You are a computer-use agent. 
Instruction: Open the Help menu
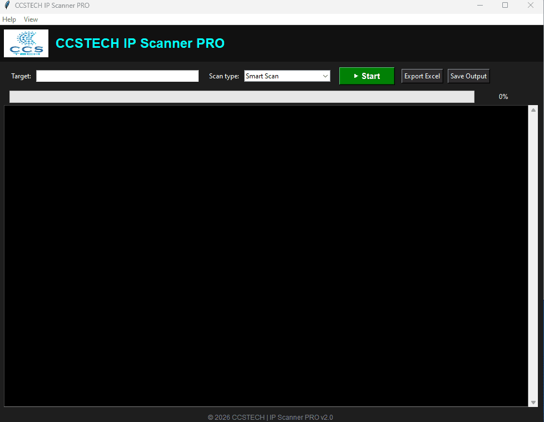click(9, 19)
